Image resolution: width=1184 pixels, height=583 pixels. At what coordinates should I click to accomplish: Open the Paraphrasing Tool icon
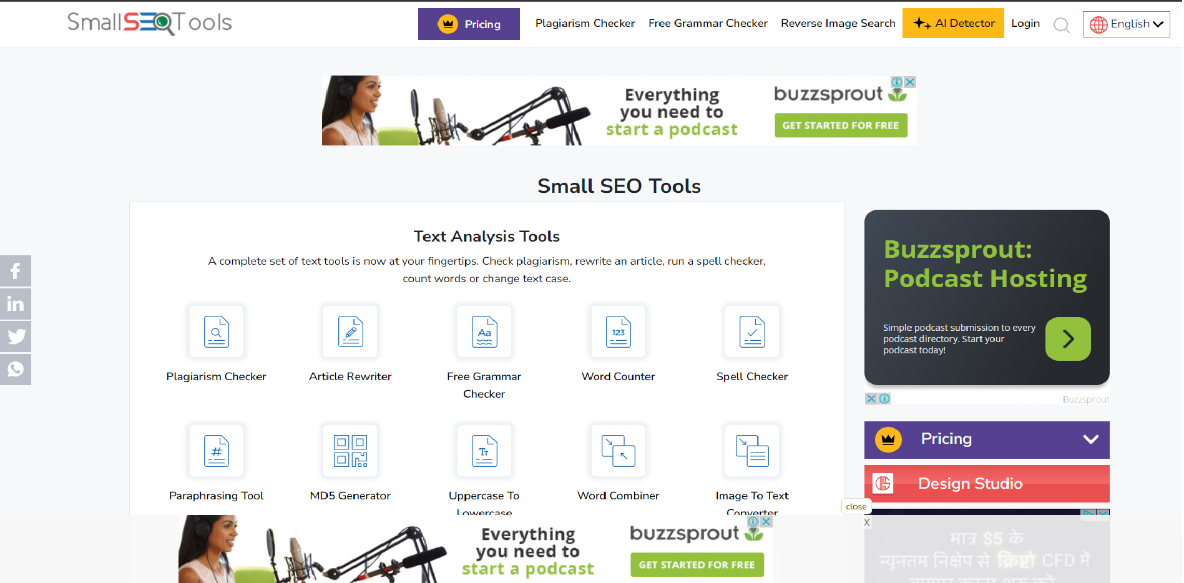click(217, 451)
